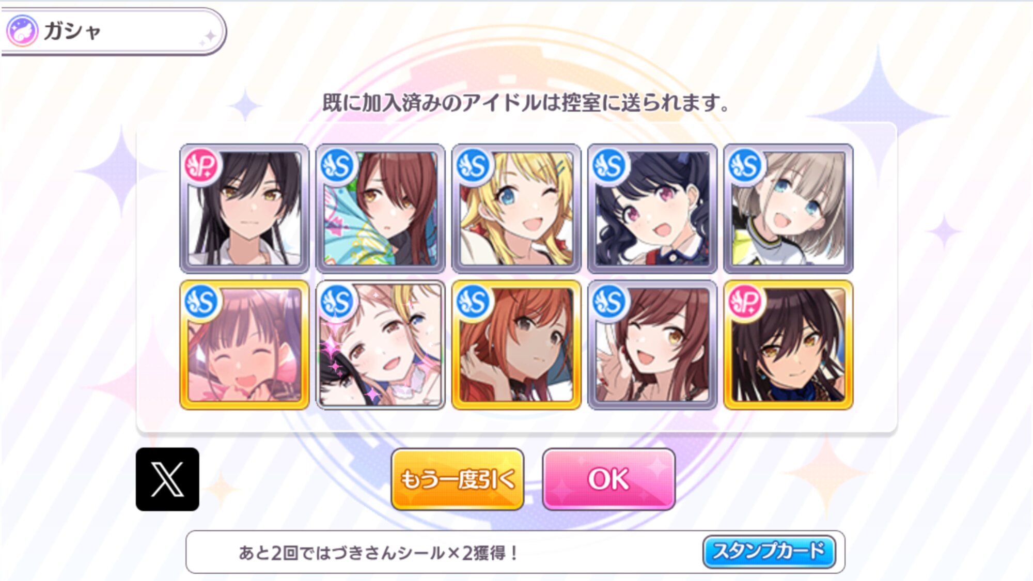The width and height of the screenshot is (1033, 581).
Task: Click the OK button
Action: point(608,479)
